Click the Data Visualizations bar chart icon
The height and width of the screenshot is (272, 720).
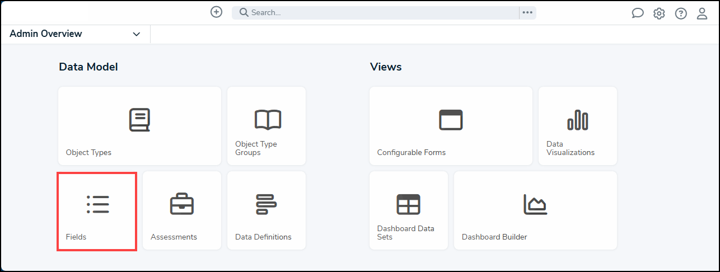click(x=577, y=120)
